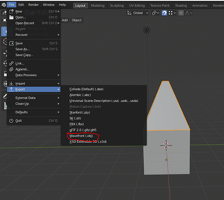Switch to the Shading workspace tab

[181, 6]
